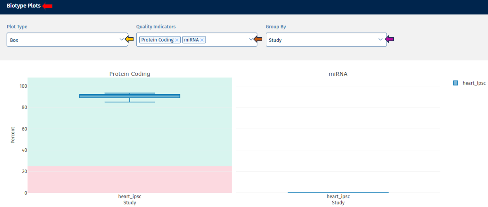
Task: Expand the Group By dropdown chevron
Action: click(380, 40)
